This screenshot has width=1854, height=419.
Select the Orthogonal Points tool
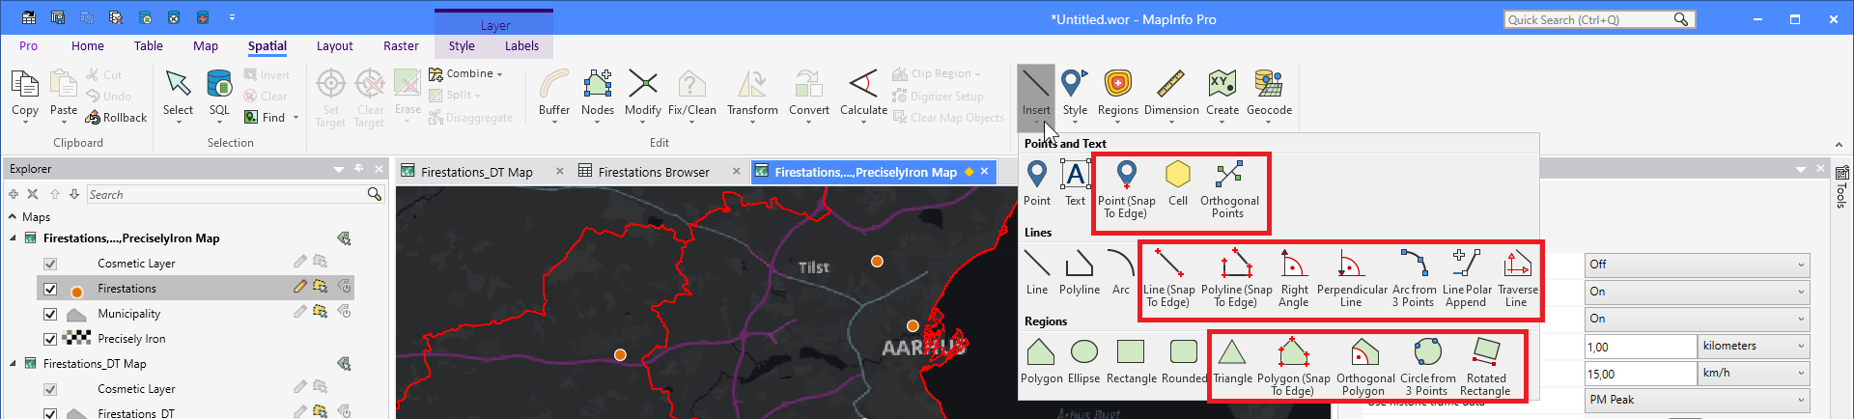[x=1229, y=189]
